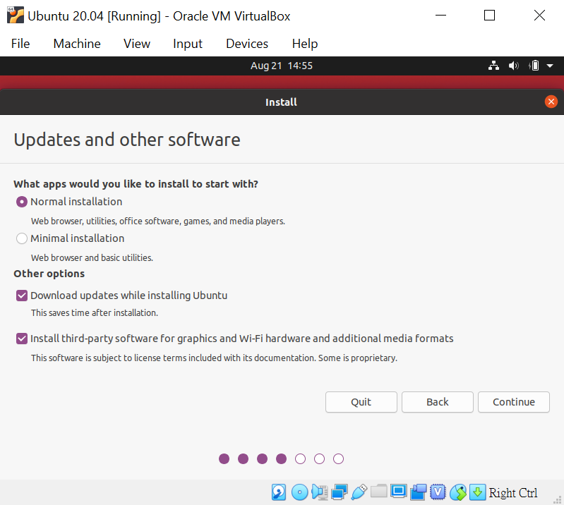This screenshot has width=564, height=505.
Task: Click the video recording status icon
Action: pos(418,492)
